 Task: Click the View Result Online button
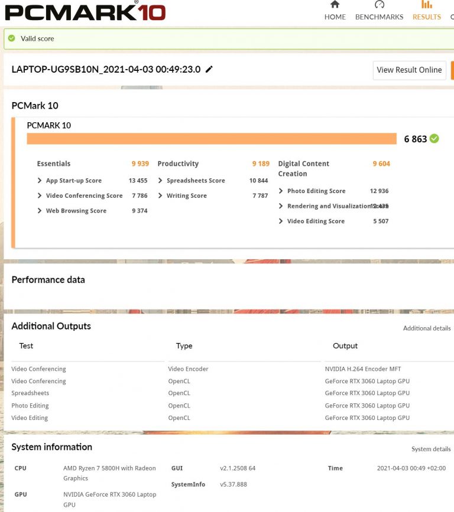click(409, 70)
